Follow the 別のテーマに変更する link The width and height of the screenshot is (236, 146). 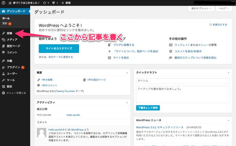pyautogui.click(x=61, y=57)
